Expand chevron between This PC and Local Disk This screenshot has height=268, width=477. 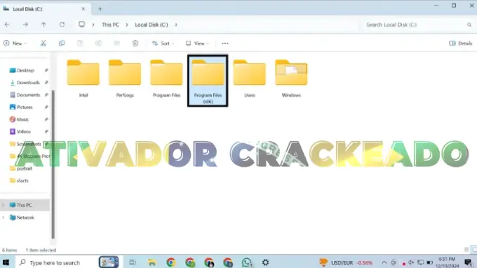(127, 25)
